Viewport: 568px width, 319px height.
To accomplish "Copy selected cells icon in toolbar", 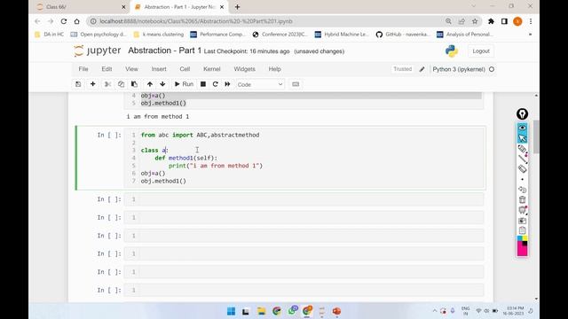I will (x=121, y=84).
